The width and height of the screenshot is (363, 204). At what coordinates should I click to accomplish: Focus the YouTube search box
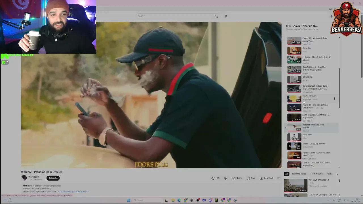[x=174, y=16]
